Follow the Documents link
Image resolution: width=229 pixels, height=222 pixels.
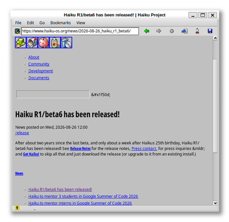click(x=39, y=78)
